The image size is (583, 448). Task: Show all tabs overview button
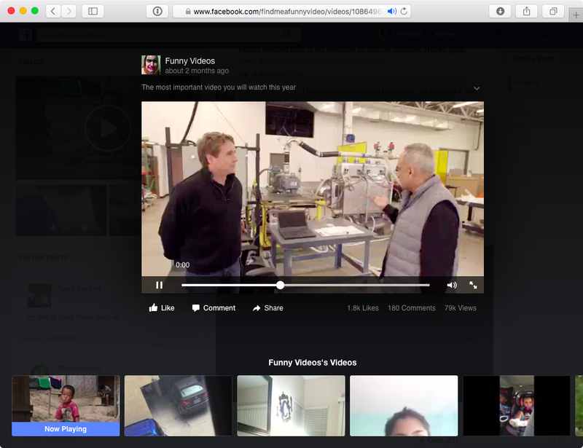tap(553, 11)
